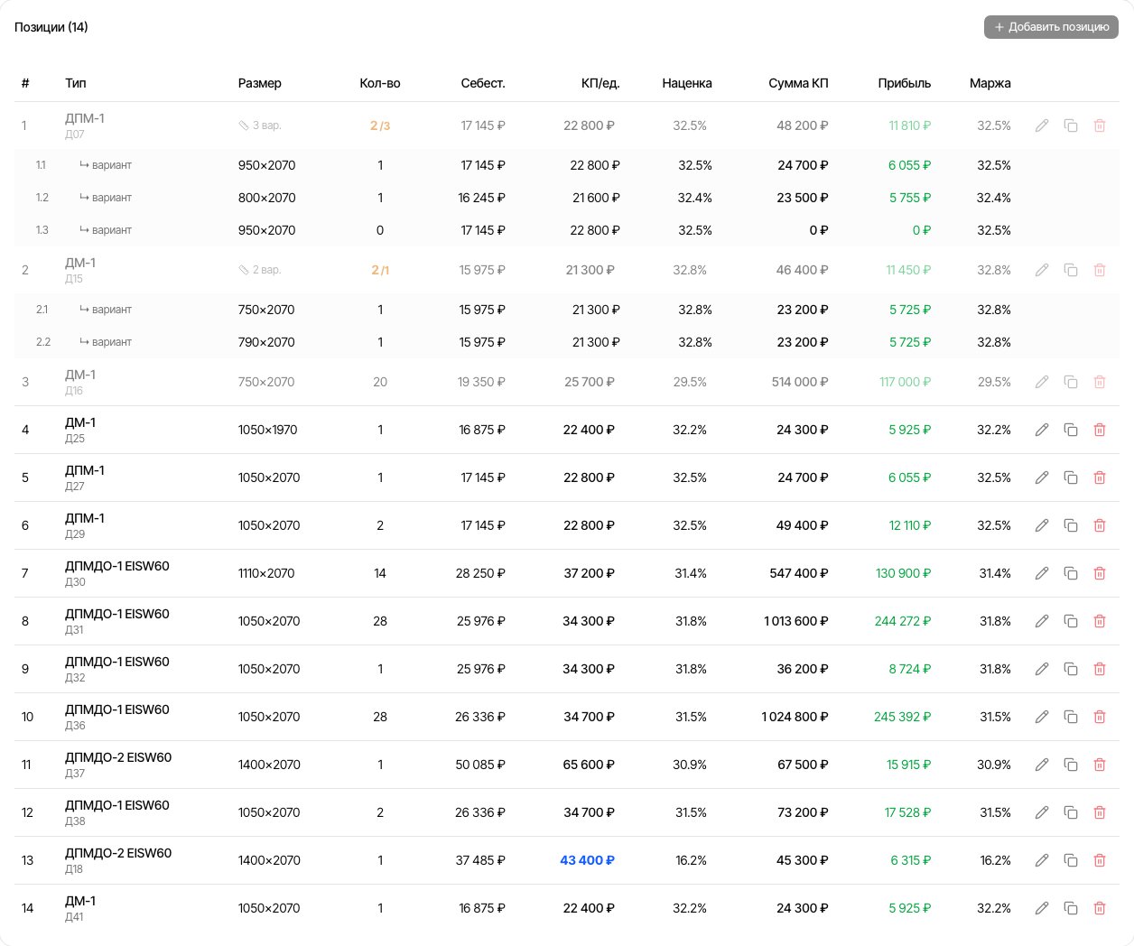Delete position 7 Д30
The width and height of the screenshot is (1134, 946).
(x=1100, y=573)
